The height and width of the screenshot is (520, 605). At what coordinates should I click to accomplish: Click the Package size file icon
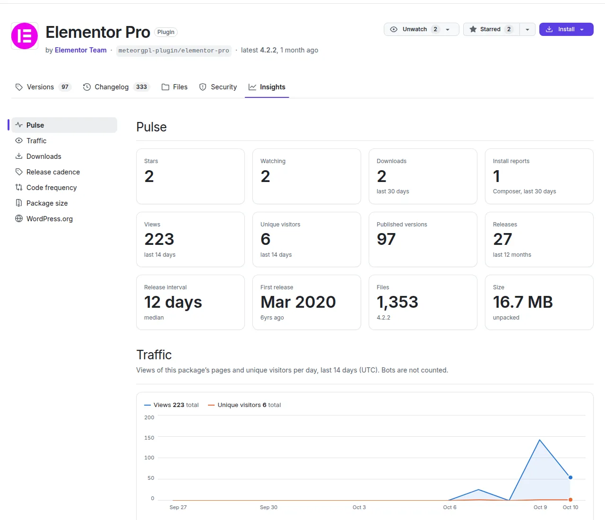click(19, 203)
